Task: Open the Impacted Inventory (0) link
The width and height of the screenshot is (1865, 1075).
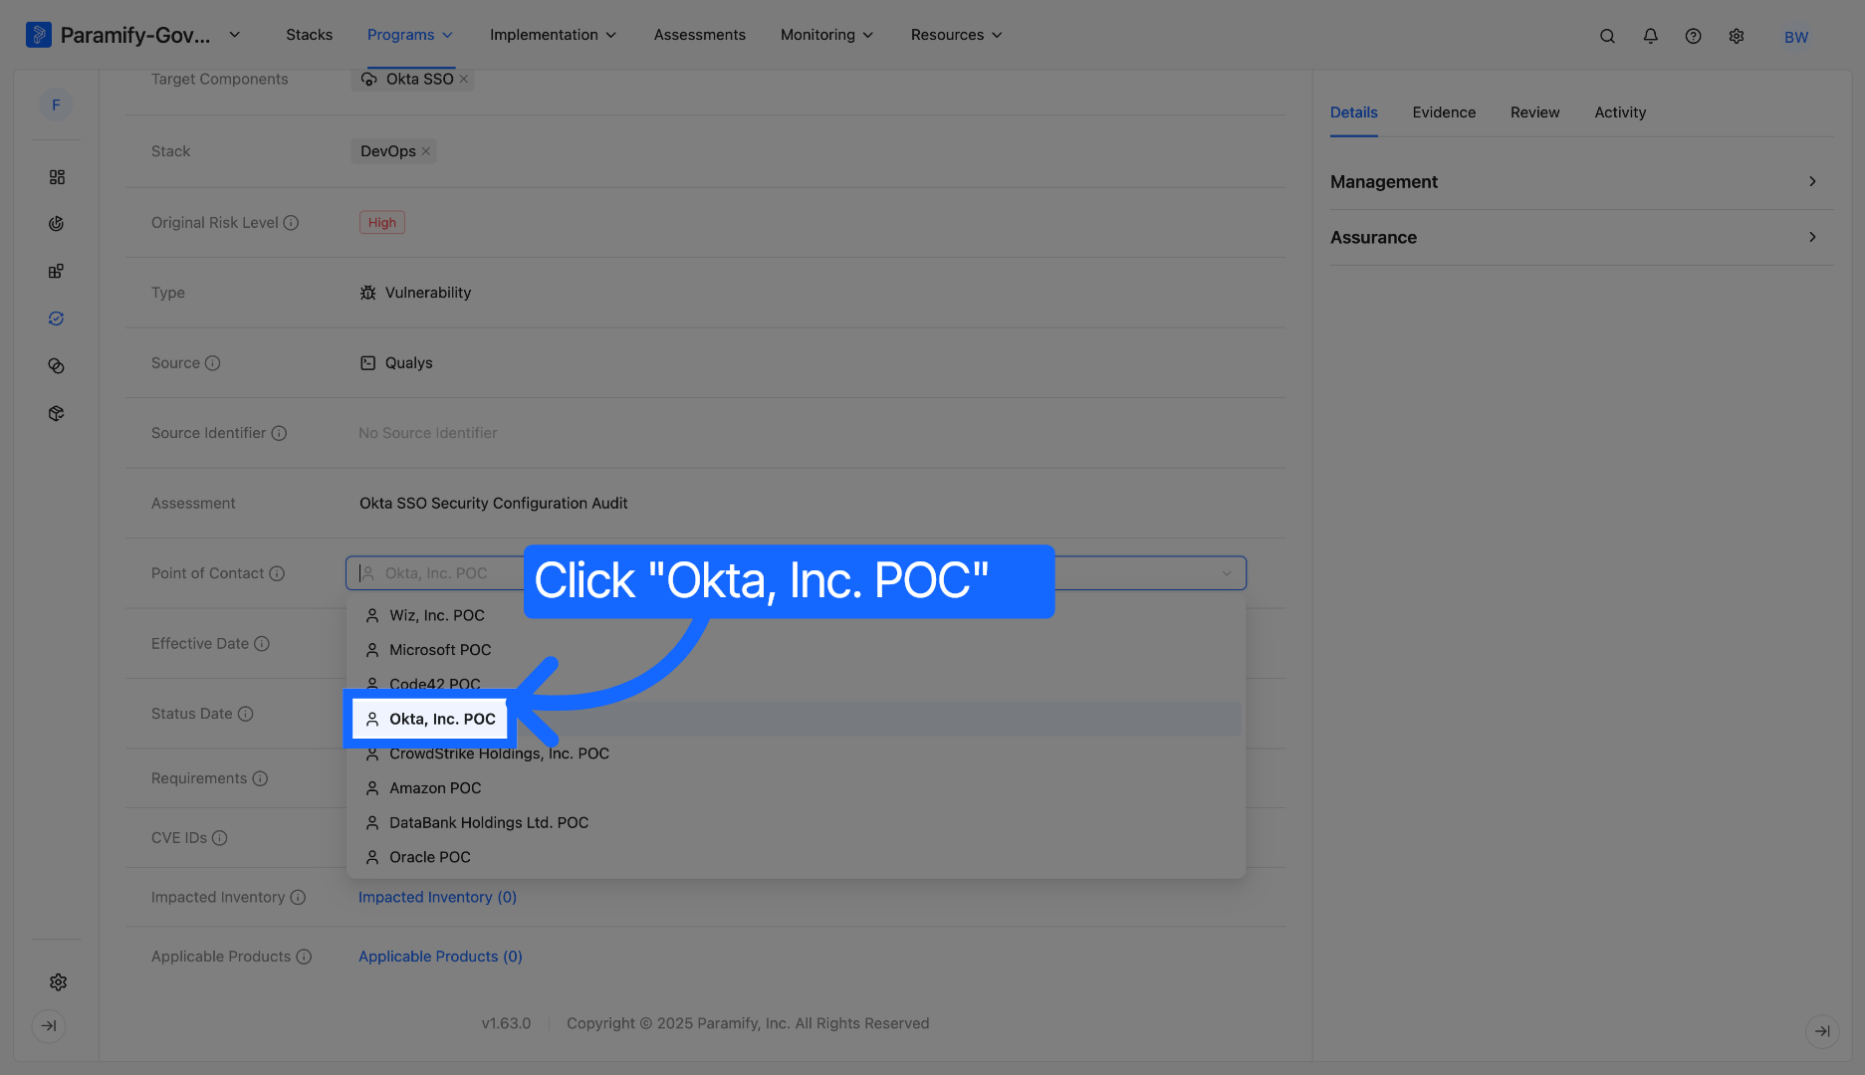Action: [x=437, y=897]
